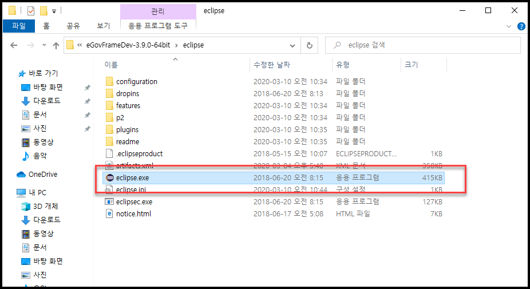Image resolution: width=530 pixels, height=289 pixels.
Task: Go forward with the right arrow
Action: (31, 45)
